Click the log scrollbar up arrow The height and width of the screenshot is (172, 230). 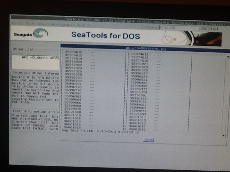coord(227,57)
